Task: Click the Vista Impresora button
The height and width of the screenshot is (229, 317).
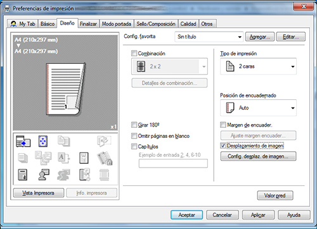Action: (39, 193)
